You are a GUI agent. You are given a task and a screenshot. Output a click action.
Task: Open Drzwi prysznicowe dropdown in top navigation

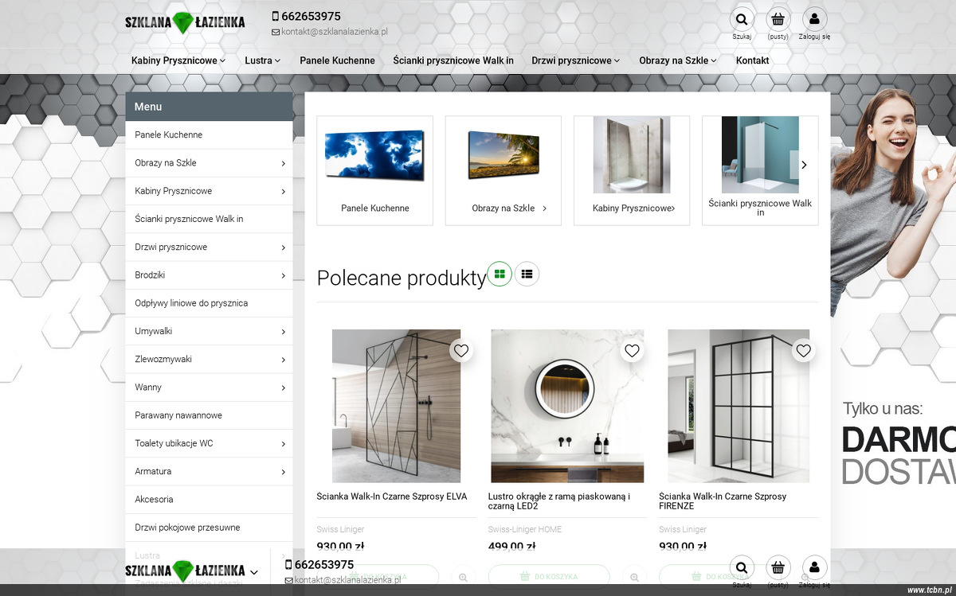(576, 60)
